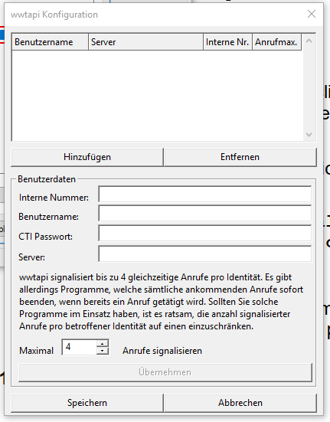Decrease maximal Anrufe with the down arrow
Viewport: 330px width, 422px height.
click(x=102, y=351)
